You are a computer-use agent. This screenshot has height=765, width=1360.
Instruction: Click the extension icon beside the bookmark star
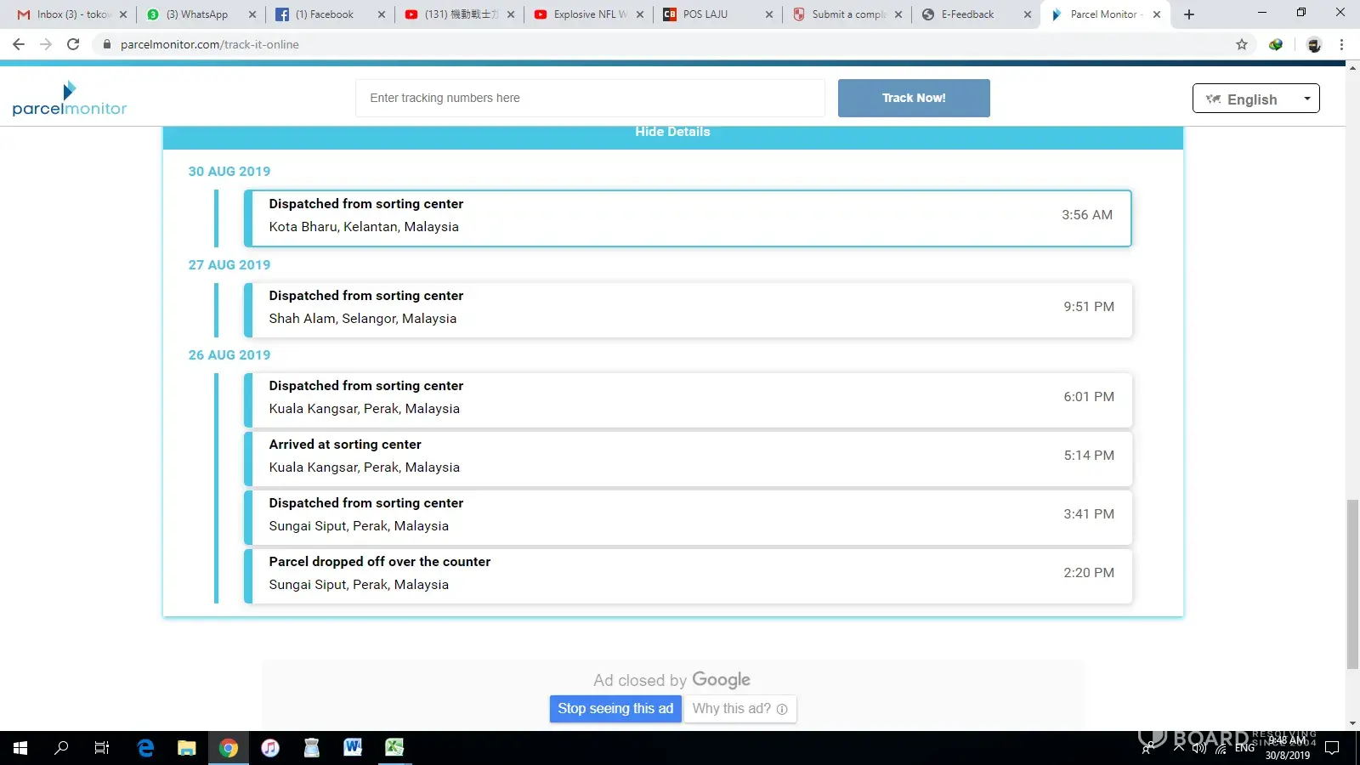click(x=1276, y=44)
